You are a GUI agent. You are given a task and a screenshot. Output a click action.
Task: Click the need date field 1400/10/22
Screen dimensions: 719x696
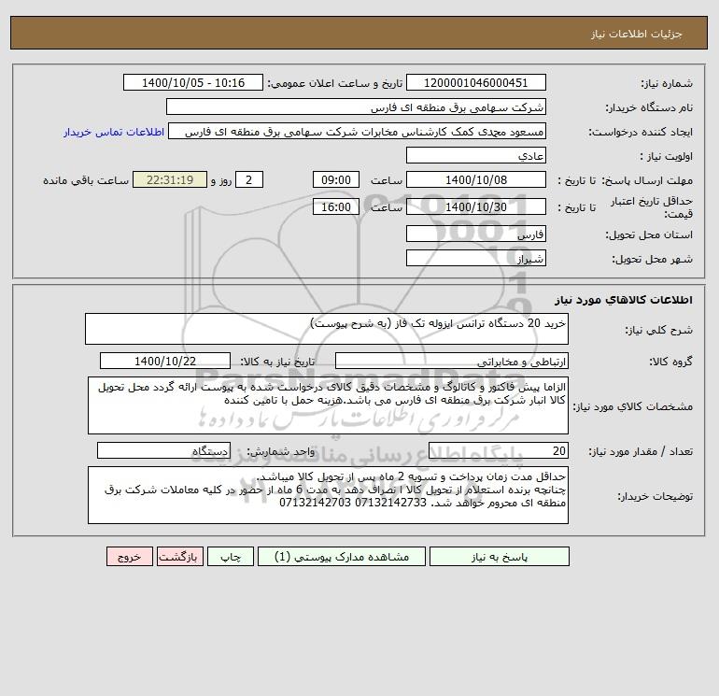click(165, 361)
